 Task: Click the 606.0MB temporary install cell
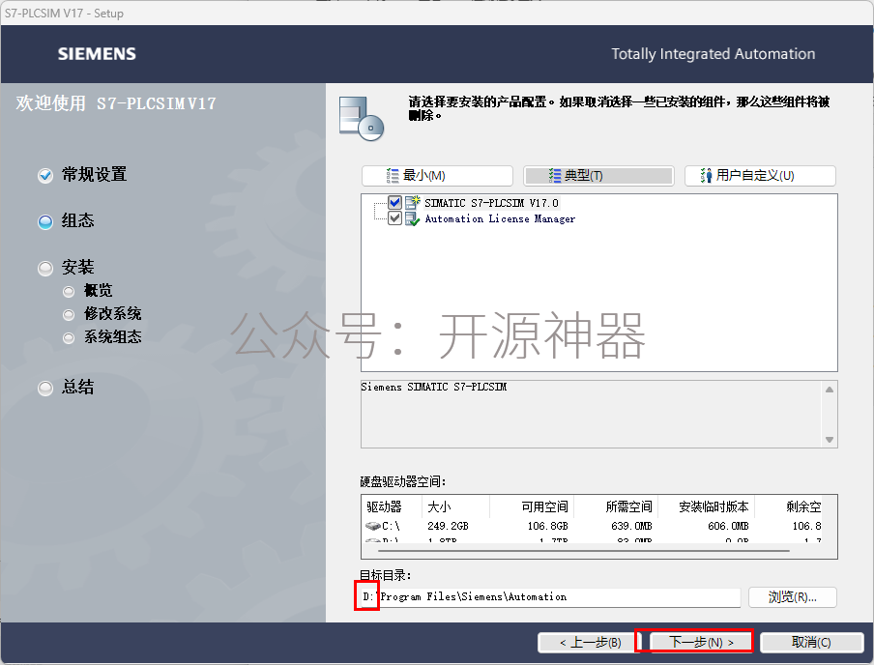(x=729, y=526)
